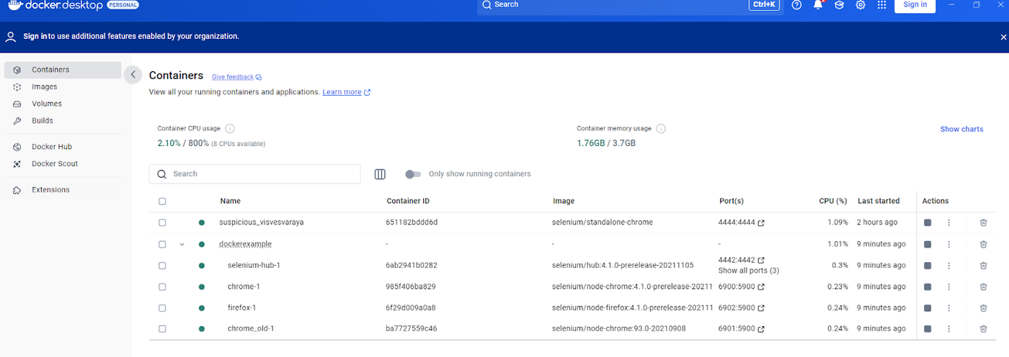Select the firefox-1 checkbox
Viewport: 1009px width, 357px height.
click(x=162, y=307)
